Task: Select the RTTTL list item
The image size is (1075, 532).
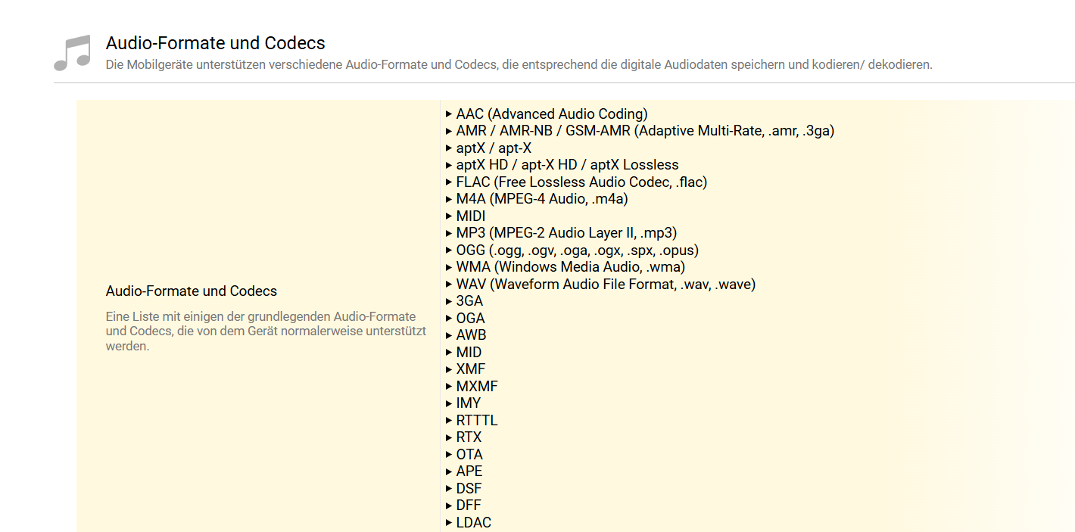Action: (x=472, y=421)
